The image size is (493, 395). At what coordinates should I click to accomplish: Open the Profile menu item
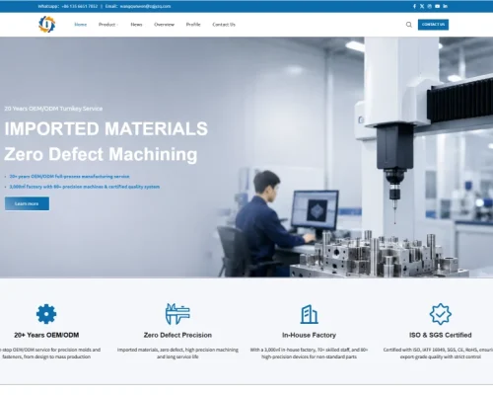pyautogui.click(x=193, y=25)
